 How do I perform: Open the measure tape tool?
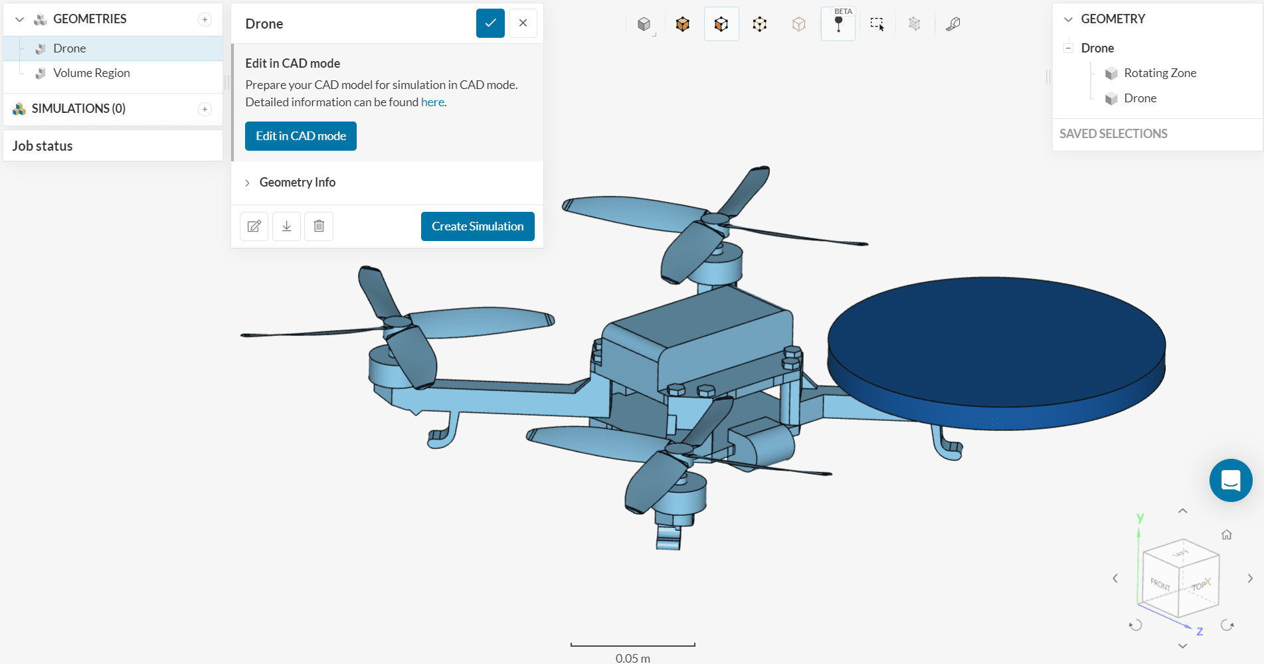point(953,25)
